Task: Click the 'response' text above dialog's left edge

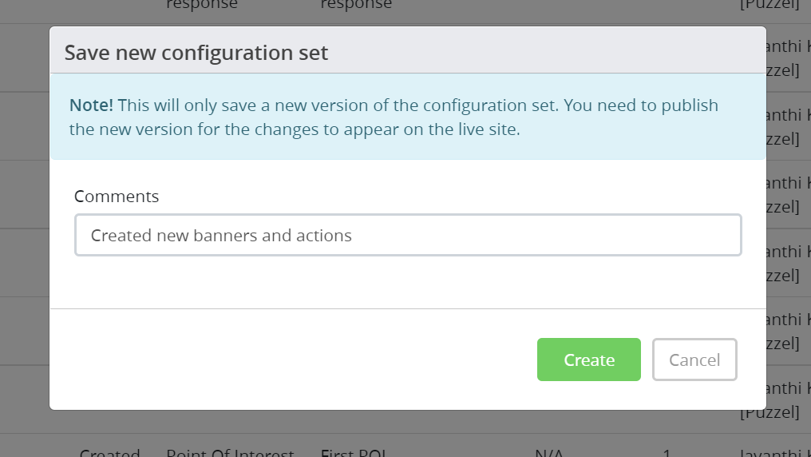Action: tap(201, 5)
